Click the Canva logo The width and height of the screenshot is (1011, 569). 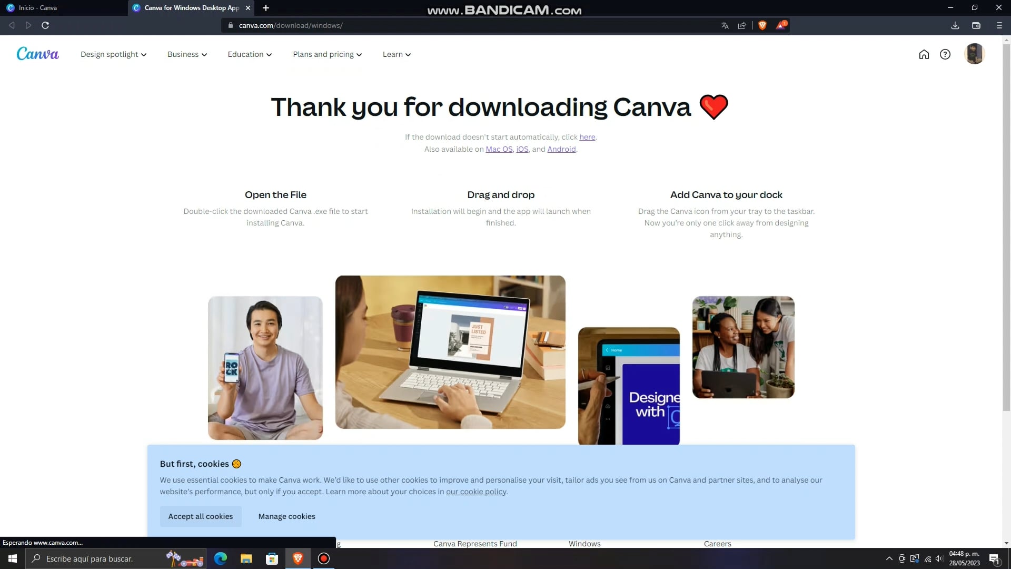coord(37,53)
